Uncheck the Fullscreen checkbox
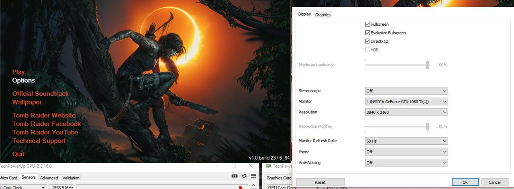 pos(367,24)
